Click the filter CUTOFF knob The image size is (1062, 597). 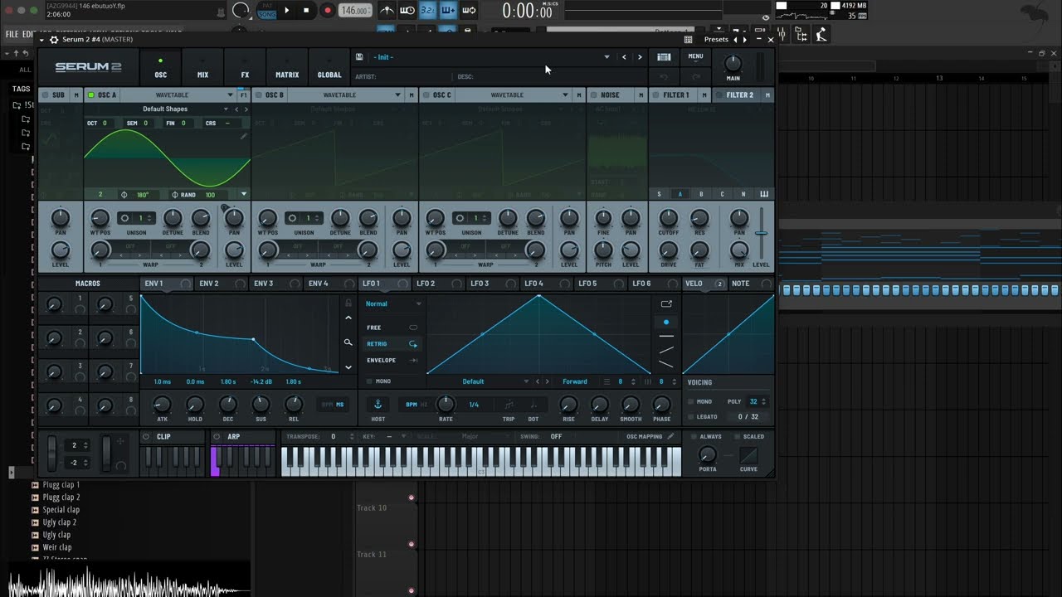click(x=669, y=218)
